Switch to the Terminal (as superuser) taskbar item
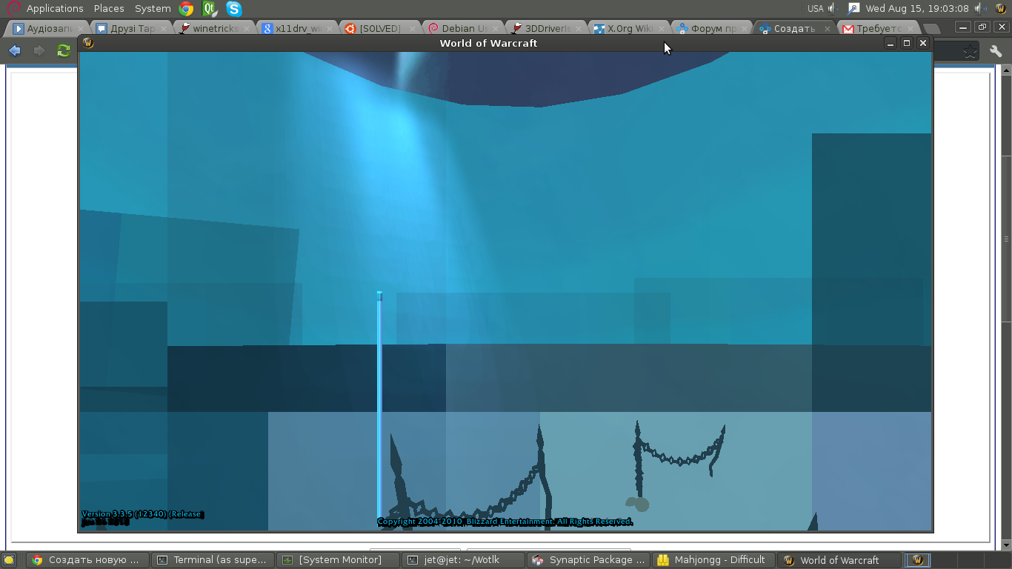Screen dimensions: 1012x569 213,560
